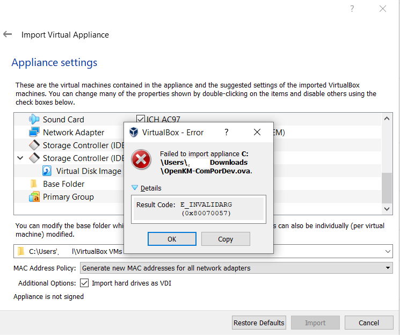
Task: Cancel the appliance import wizard
Action: tap(368, 323)
